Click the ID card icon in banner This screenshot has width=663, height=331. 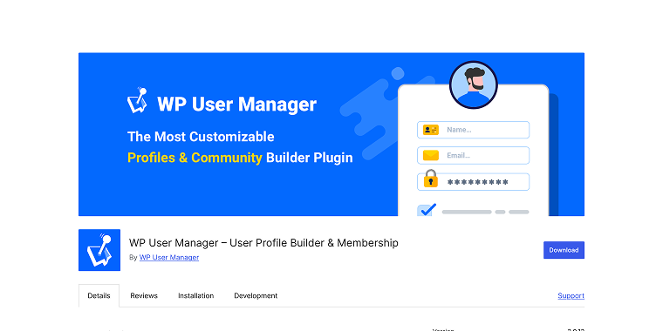click(431, 130)
